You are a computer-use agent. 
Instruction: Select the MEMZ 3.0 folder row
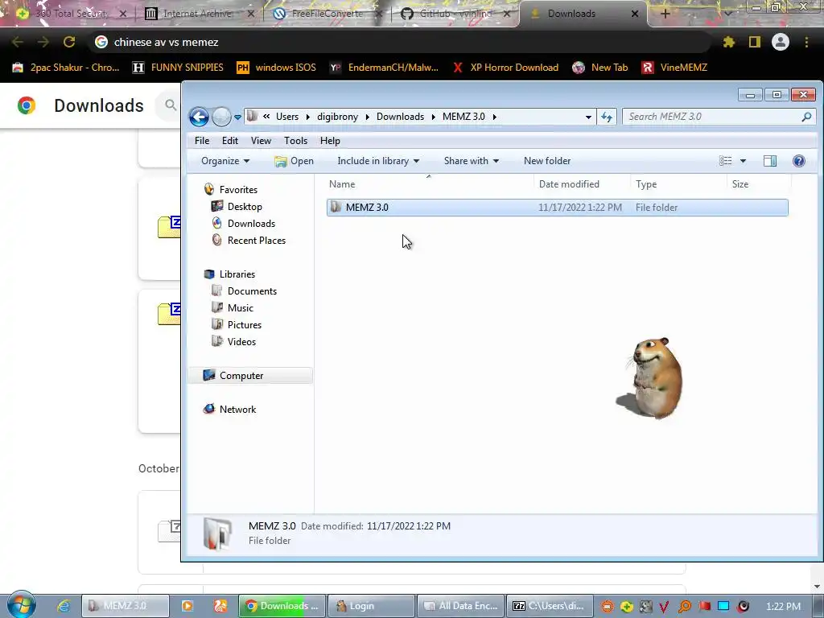557,208
